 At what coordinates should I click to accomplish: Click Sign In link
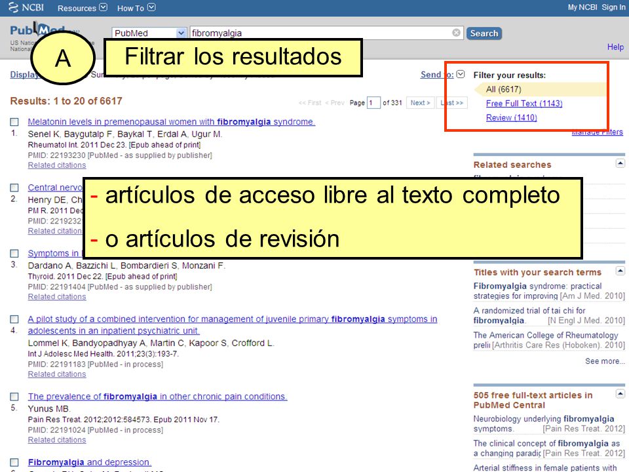613,7
